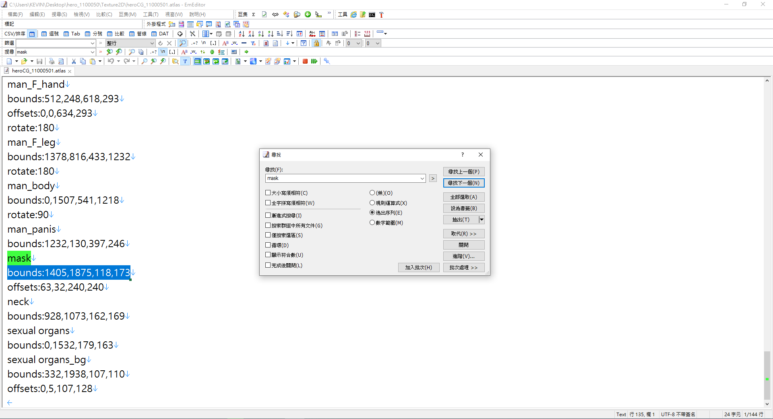Click the Sort A to Z ascending icon
The width and height of the screenshot is (773, 419).
pyautogui.click(x=241, y=34)
